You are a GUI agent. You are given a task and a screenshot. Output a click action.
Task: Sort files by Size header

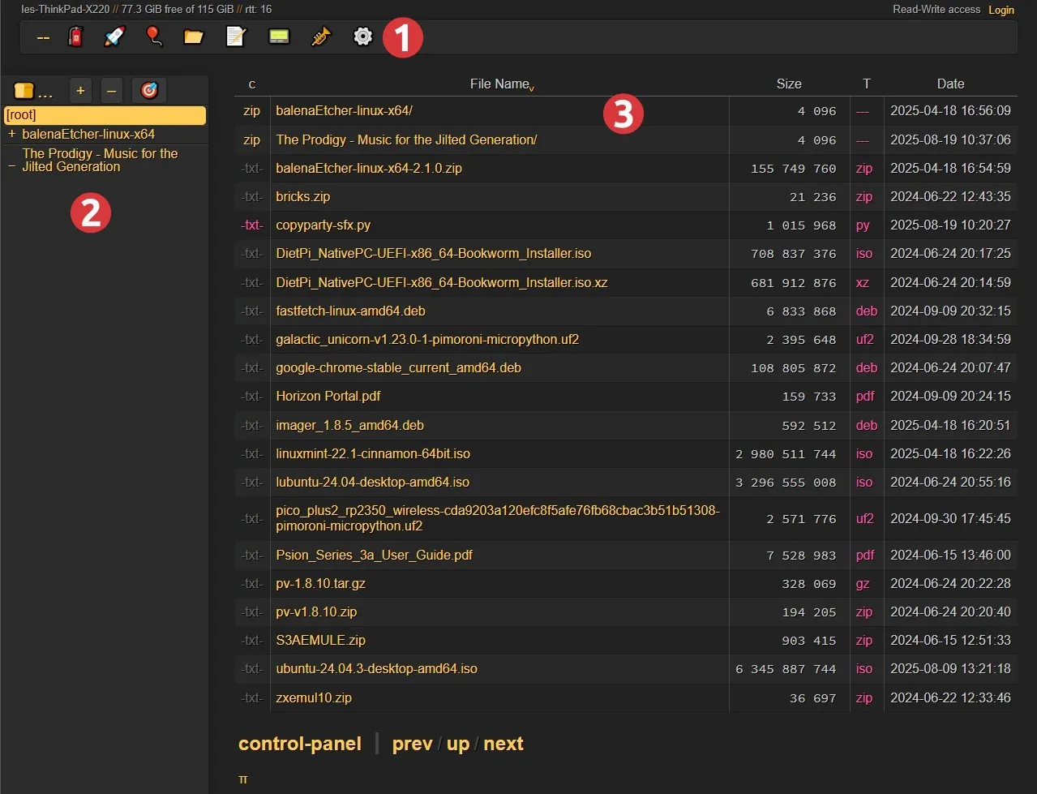click(x=789, y=84)
